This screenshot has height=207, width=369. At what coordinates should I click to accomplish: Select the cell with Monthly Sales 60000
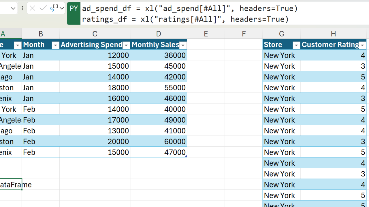point(159,141)
